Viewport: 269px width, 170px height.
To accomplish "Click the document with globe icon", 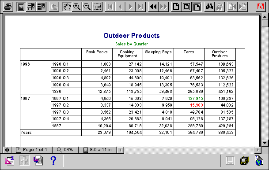I will click(x=259, y=160).
